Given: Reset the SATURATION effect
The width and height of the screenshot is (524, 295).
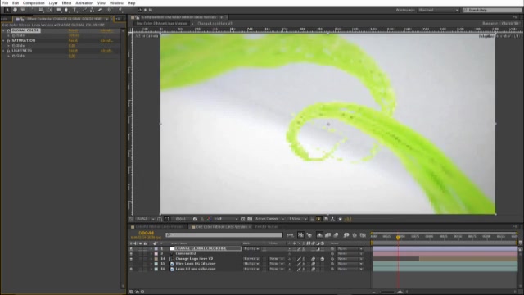Looking at the screenshot, I should tap(73, 40).
